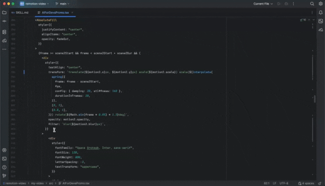
Task: Open the Terminal tool window
Action: tap(4, 159)
